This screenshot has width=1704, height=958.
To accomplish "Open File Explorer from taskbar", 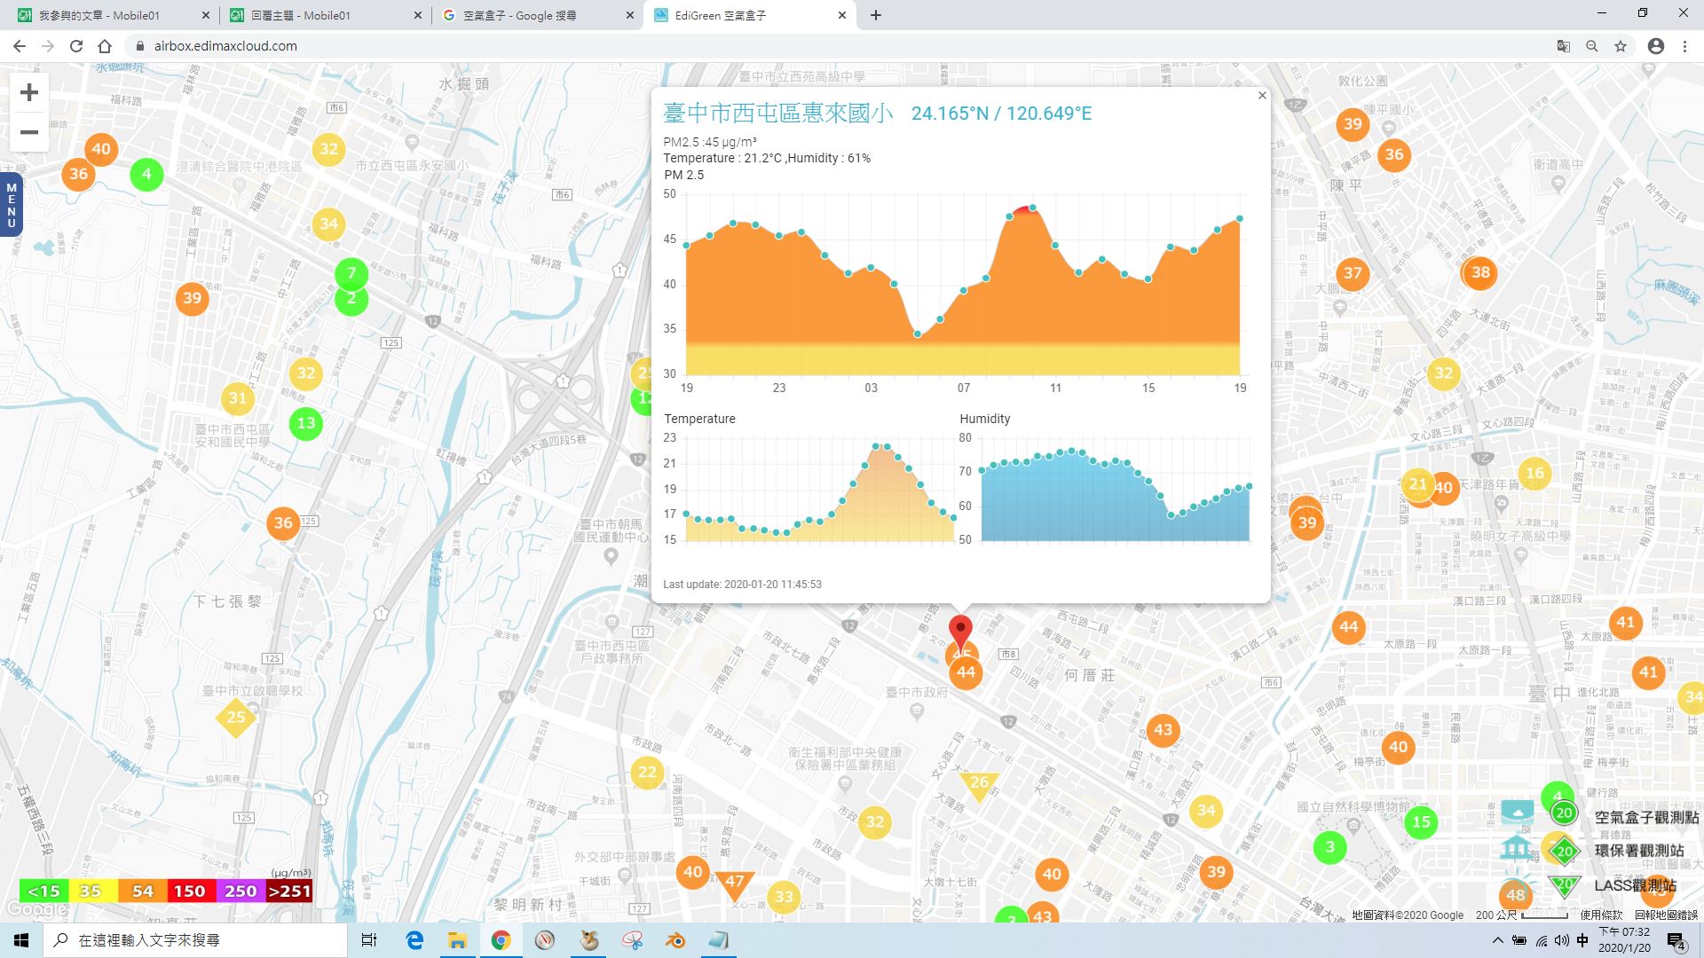I will point(457,940).
